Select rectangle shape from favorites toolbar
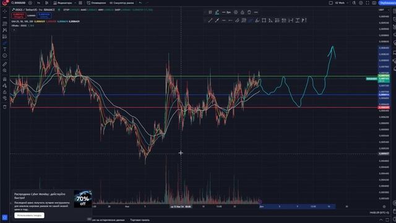The width and height of the screenshot is (396, 223). [x=264, y=20]
